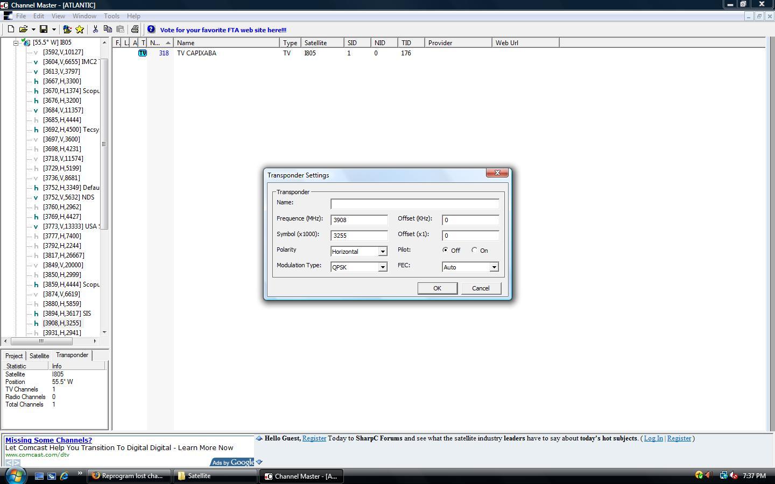Click the muted volume tray icon

733,475
